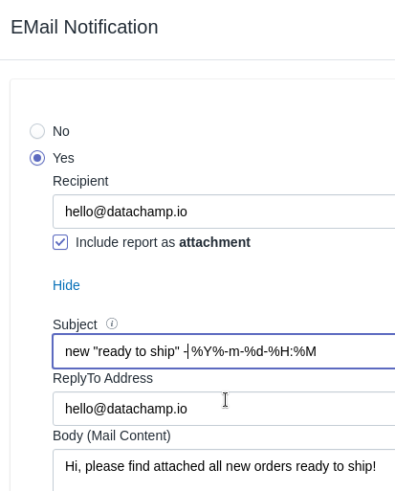The width and height of the screenshot is (395, 491).
Task: Place cursor after "%H:%M" in Subject field
Action: [318, 351]
